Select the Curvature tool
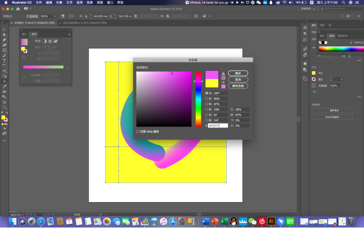 (x=4, y=45)
